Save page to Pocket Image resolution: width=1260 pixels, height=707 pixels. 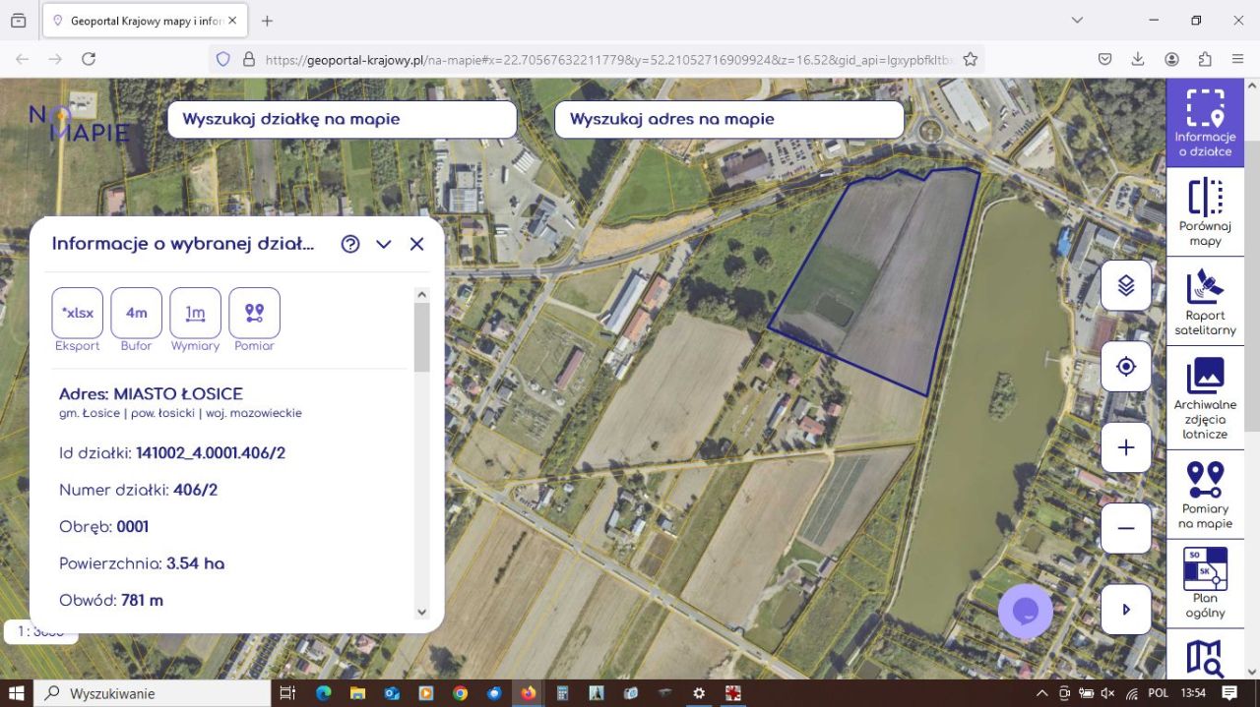pyautogui.click(x=1105, y=59)
